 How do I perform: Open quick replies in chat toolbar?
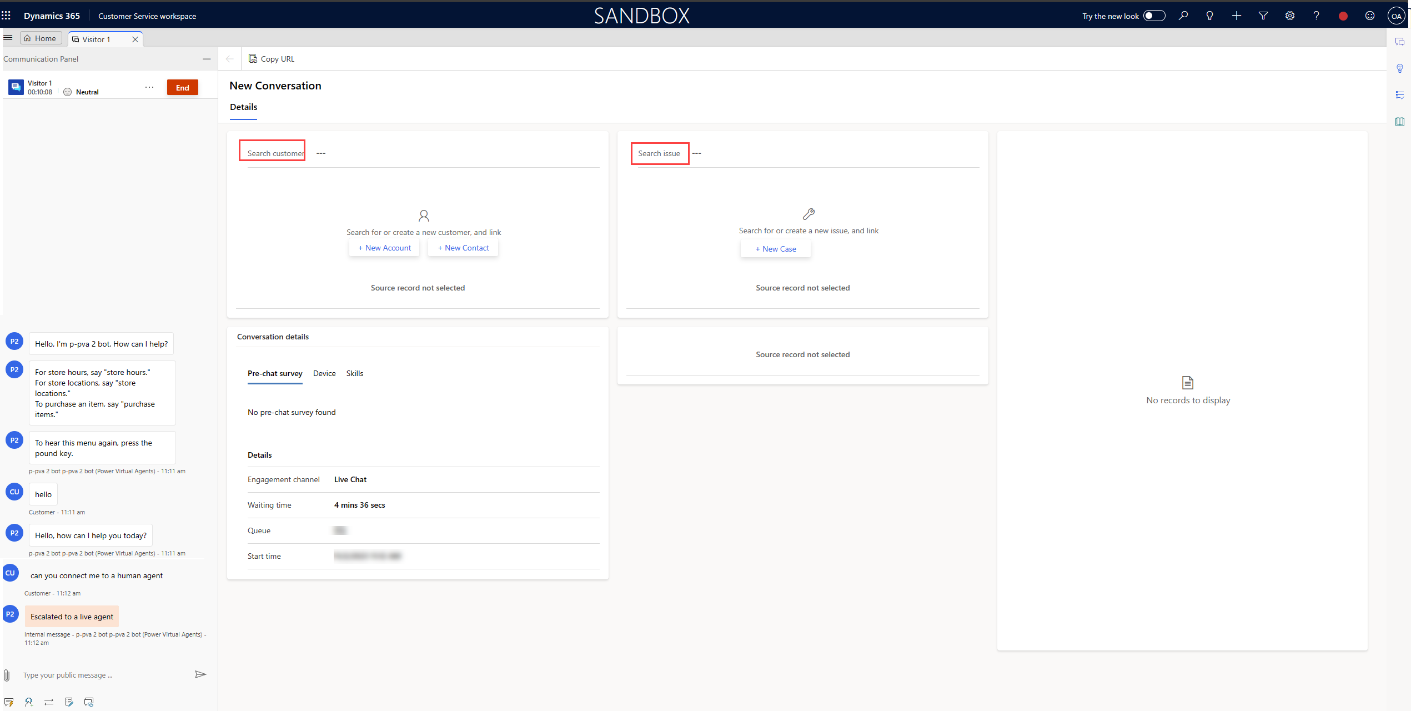[9, 702]
